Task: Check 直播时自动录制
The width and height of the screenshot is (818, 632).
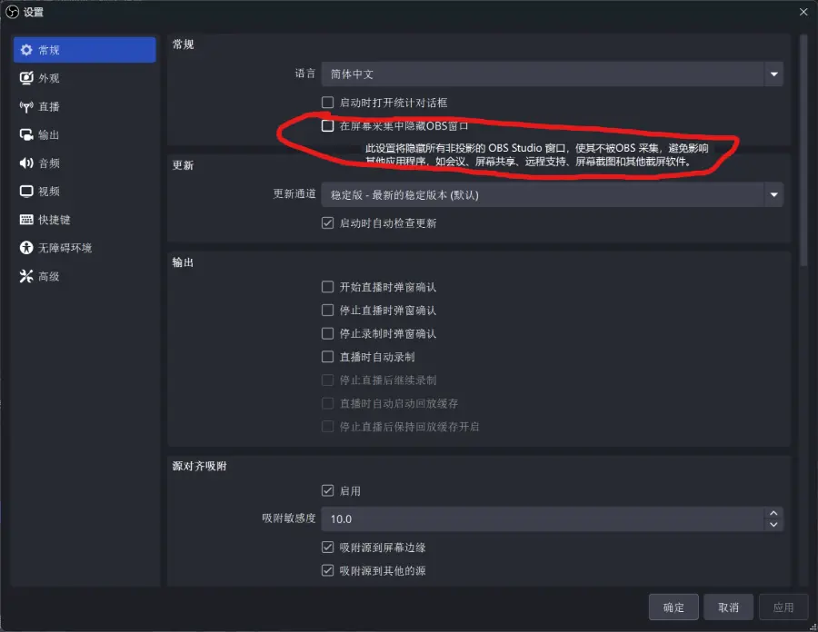Action: click(x=327, y=356)
